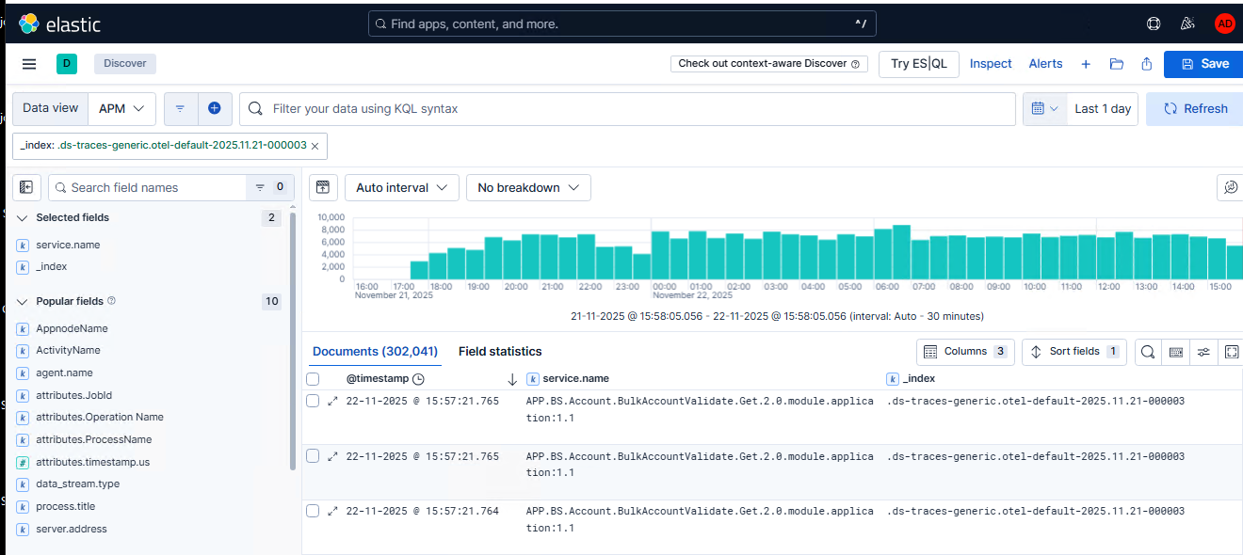
Task: Click the add filter plus icon
Action: (214, 109)
